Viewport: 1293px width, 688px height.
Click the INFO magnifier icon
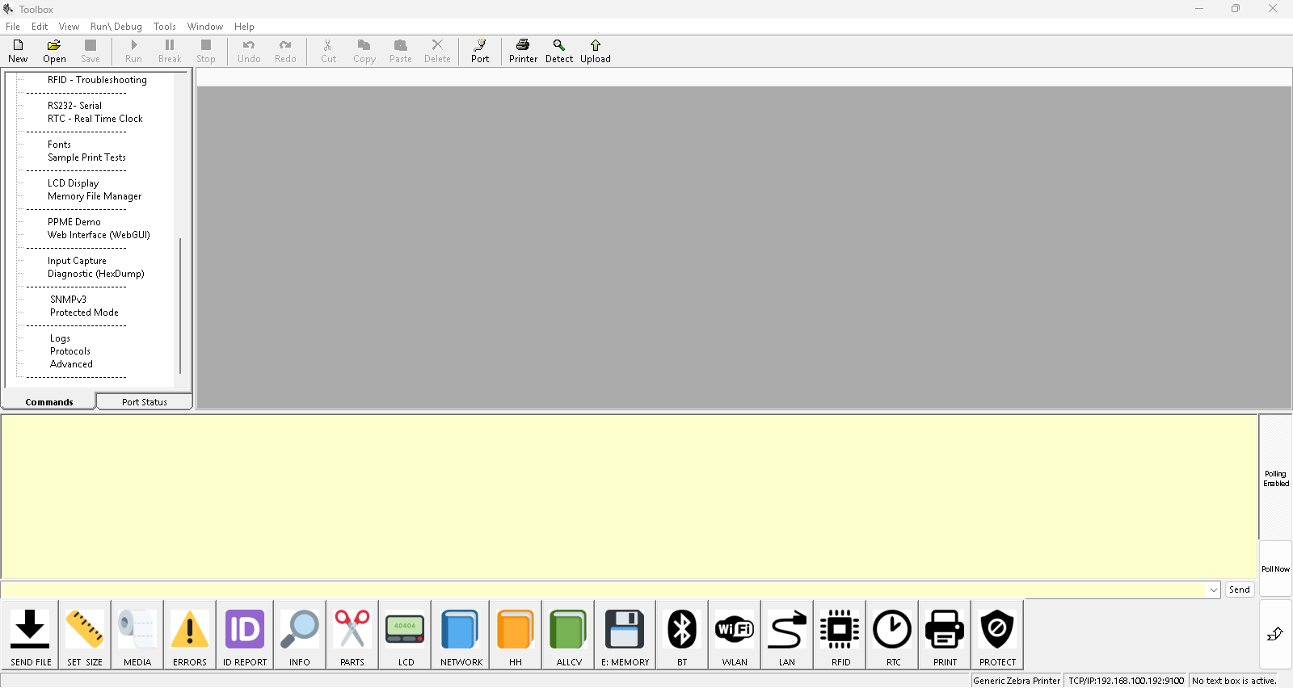click(300, 635)
